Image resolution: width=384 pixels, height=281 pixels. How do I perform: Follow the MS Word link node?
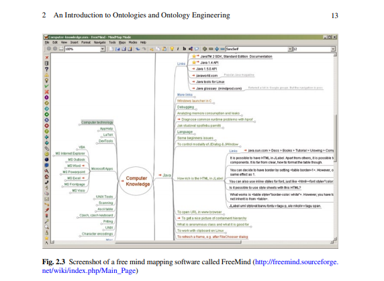click(x=76, y=166)
